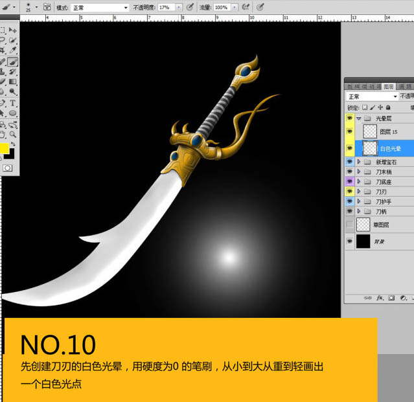
Task: Open the 不透明度 opacity slider arrow
Action: 179,7
